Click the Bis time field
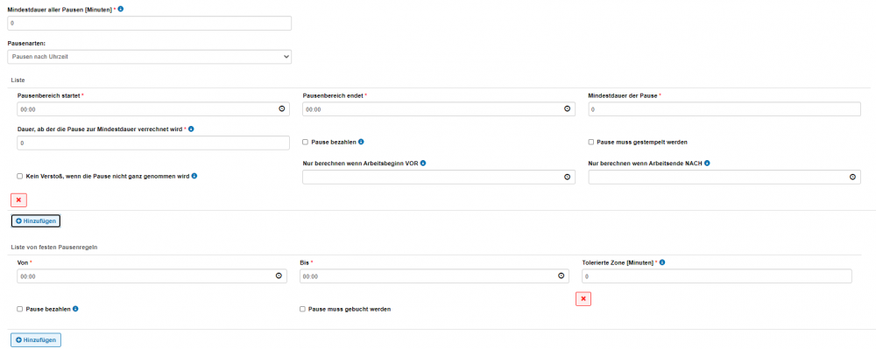Viewport: 876px width, 349px height. coord(434,276)
